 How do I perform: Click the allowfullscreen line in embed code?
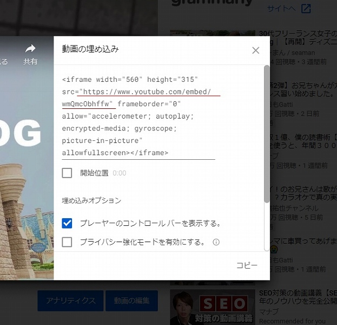click(x=115, y=153)
